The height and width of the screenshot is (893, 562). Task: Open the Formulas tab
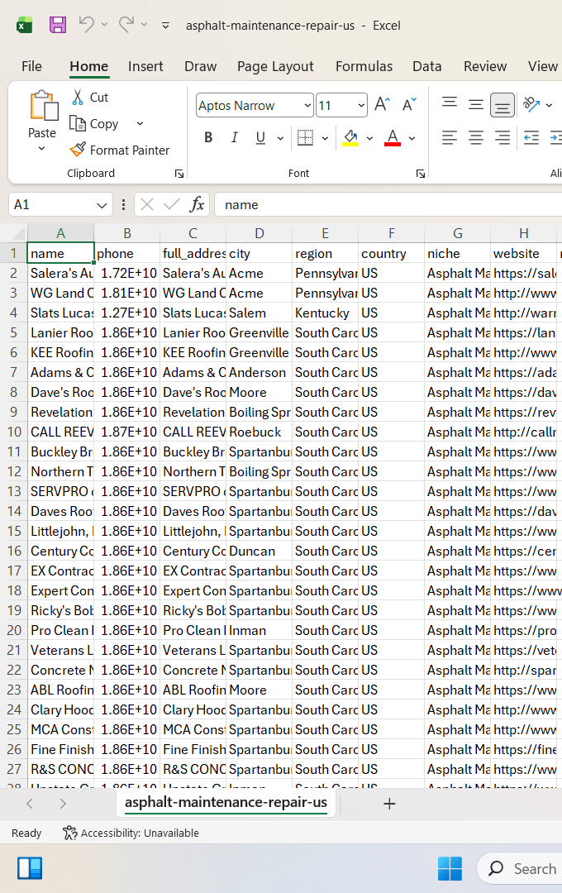coord(364,66)
